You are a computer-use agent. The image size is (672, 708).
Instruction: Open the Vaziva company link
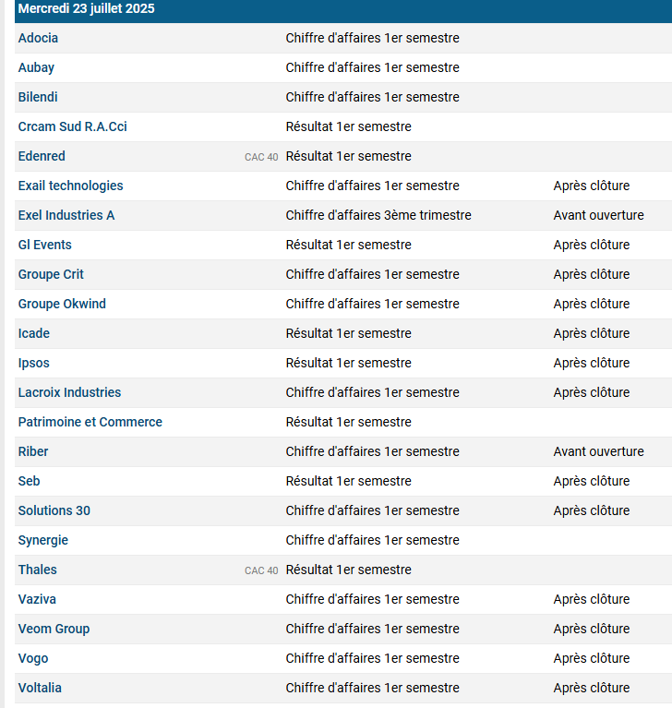pos(37,599)
